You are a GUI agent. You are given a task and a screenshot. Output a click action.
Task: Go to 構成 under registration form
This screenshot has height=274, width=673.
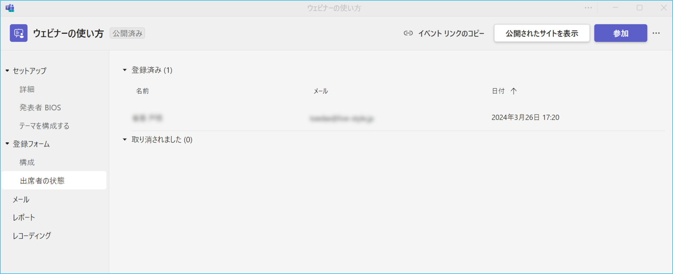(x=27, y=162)
